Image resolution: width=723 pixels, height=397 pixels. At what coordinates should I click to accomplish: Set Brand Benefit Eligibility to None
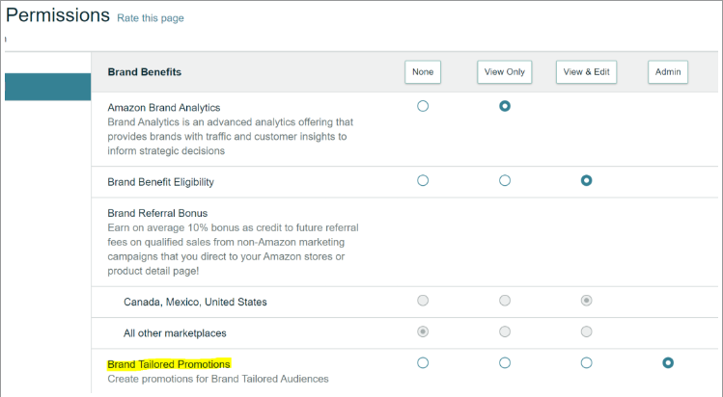click(x=423, y=180)
